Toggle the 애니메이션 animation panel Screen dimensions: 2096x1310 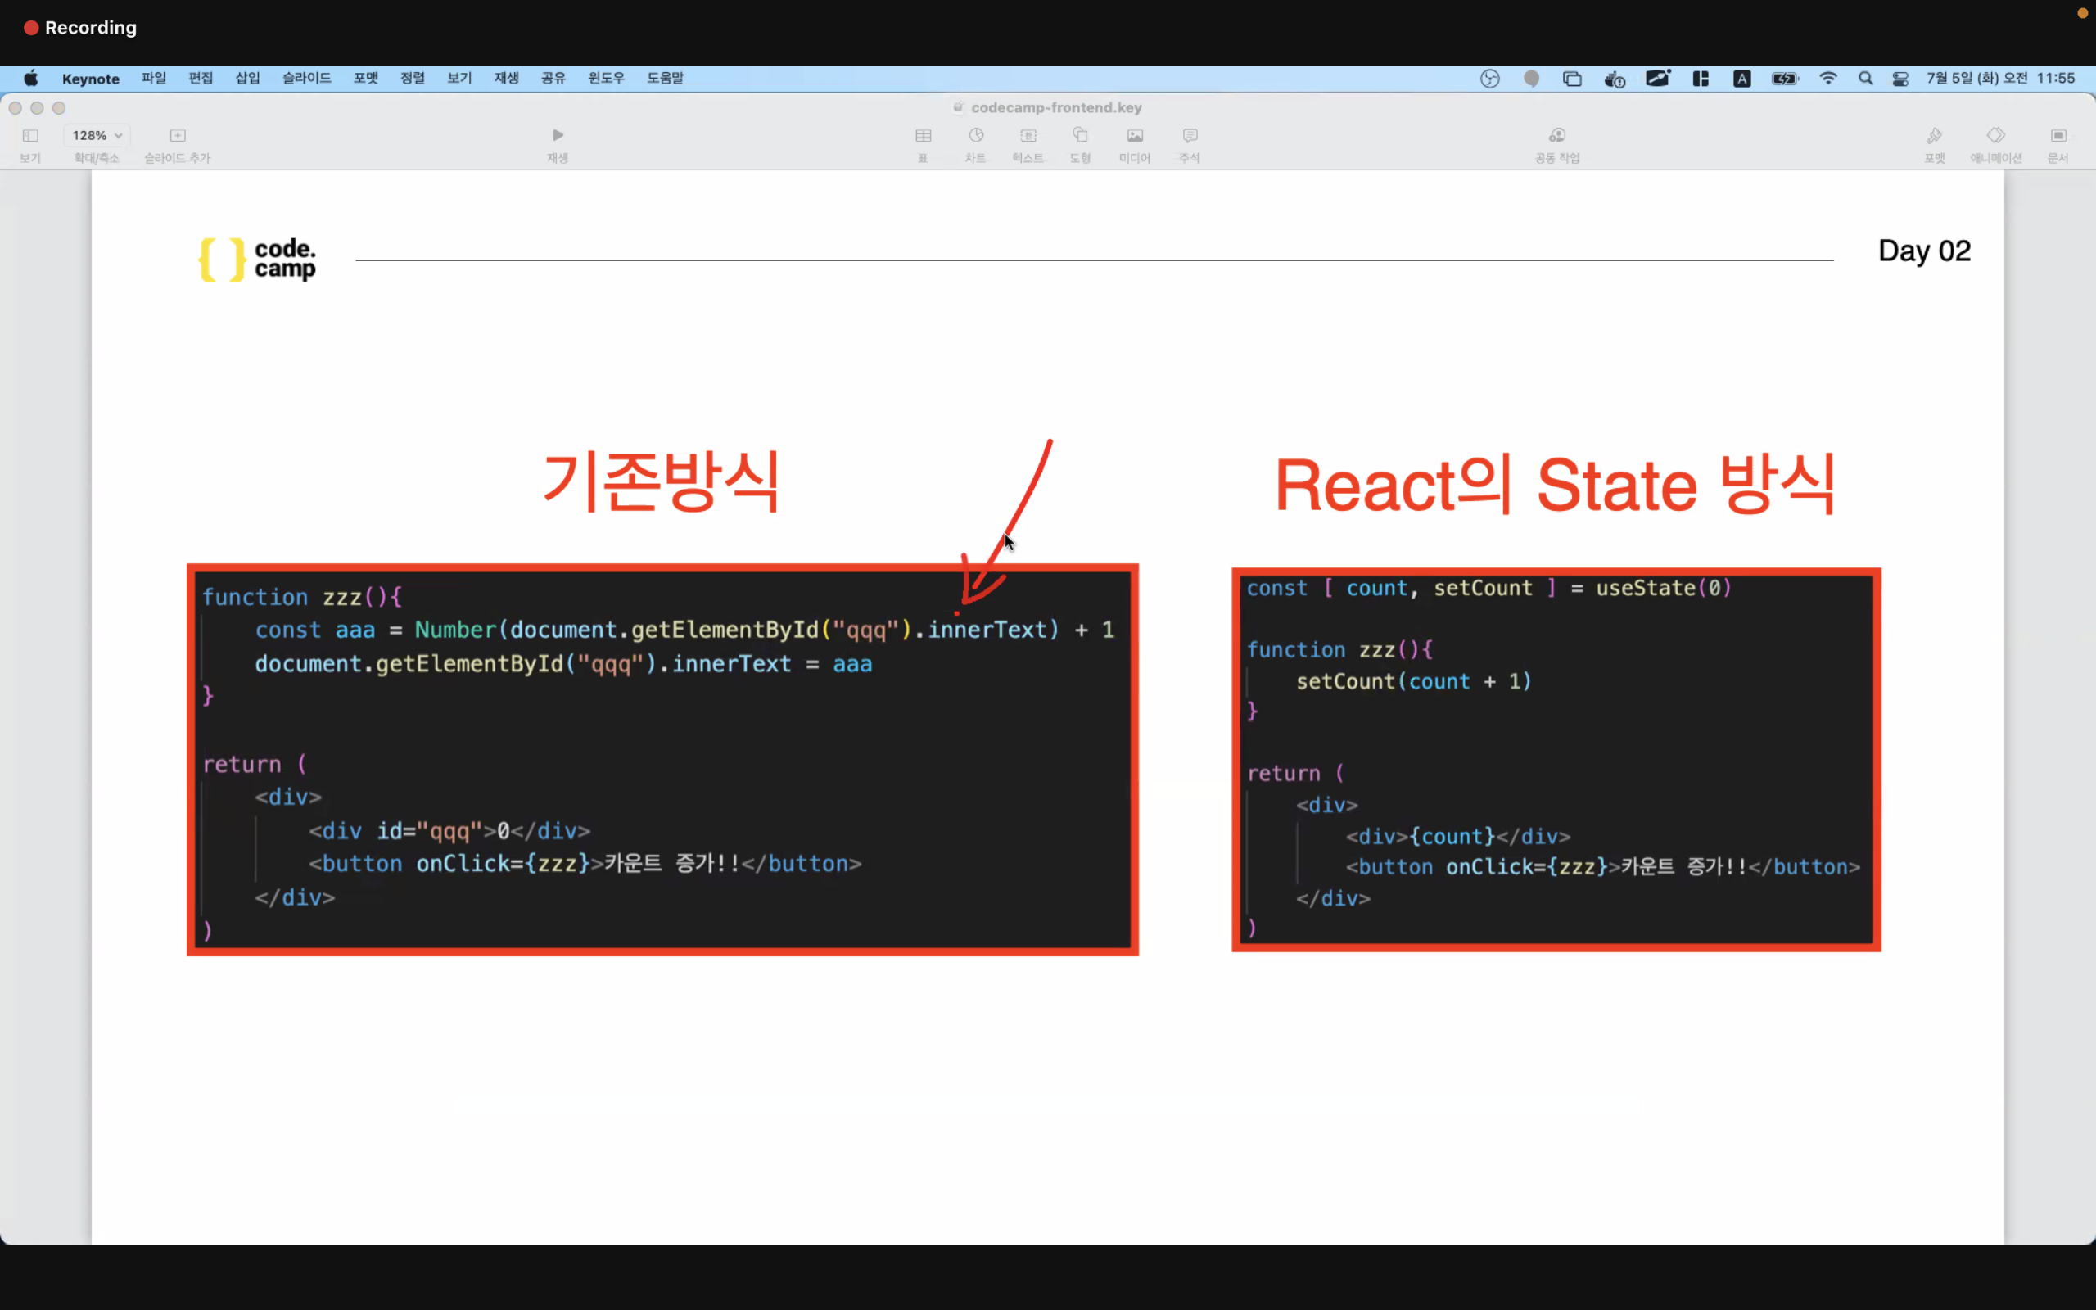point(1996,143)
